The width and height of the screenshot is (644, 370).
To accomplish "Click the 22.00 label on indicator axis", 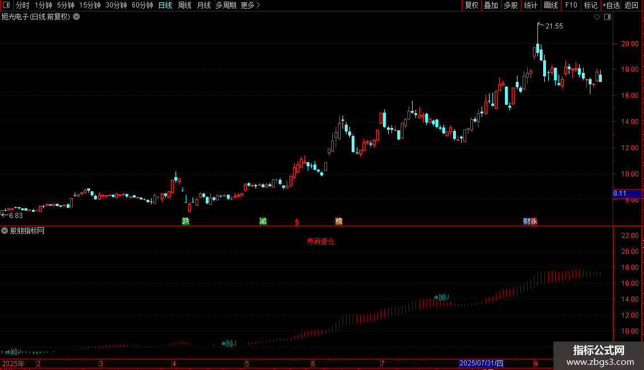I will pos(630,236).
